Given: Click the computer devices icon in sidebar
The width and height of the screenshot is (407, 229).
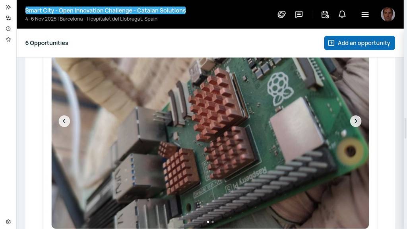Looking at the screenshot, I should 8,18.
